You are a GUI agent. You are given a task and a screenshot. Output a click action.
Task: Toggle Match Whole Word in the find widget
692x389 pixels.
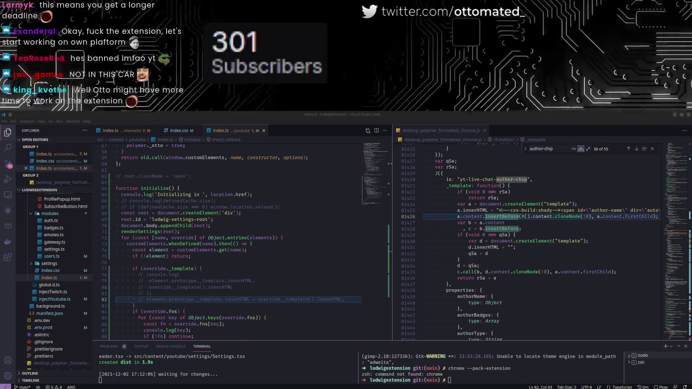pyautogui.click(x=581, y=149)
